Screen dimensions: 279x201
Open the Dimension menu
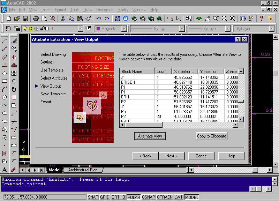105,10
